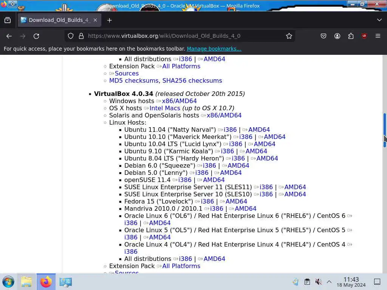
Task: Download Windows hosts x86/AMD64 for 4.0.34
Action: pos(179,101)
